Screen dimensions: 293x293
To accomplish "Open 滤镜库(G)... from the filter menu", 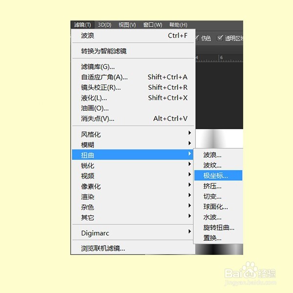I will (x=134, y=67).
